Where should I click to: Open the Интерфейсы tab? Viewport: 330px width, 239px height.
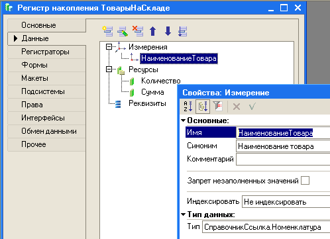[46, 118]
